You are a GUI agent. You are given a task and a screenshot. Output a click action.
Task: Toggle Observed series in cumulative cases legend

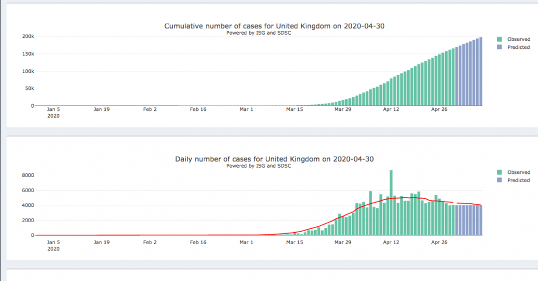[518, 39]
